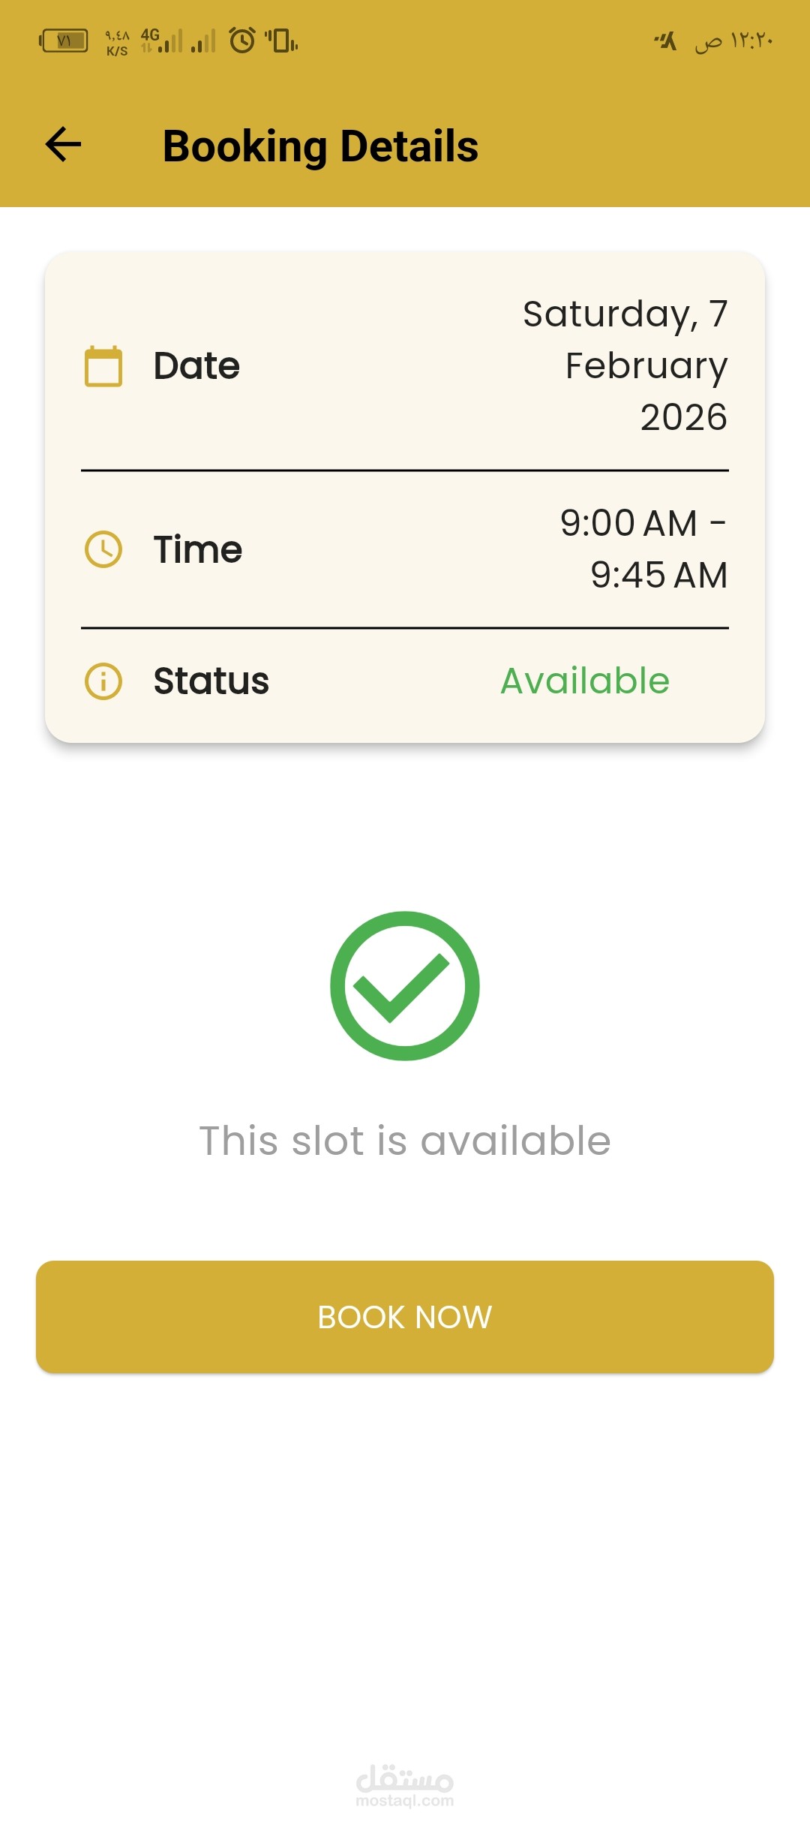The width and height of the screenshot is (810, 1846).
Task: Tap the alarm clock status icon
Action: click(242, 40)
